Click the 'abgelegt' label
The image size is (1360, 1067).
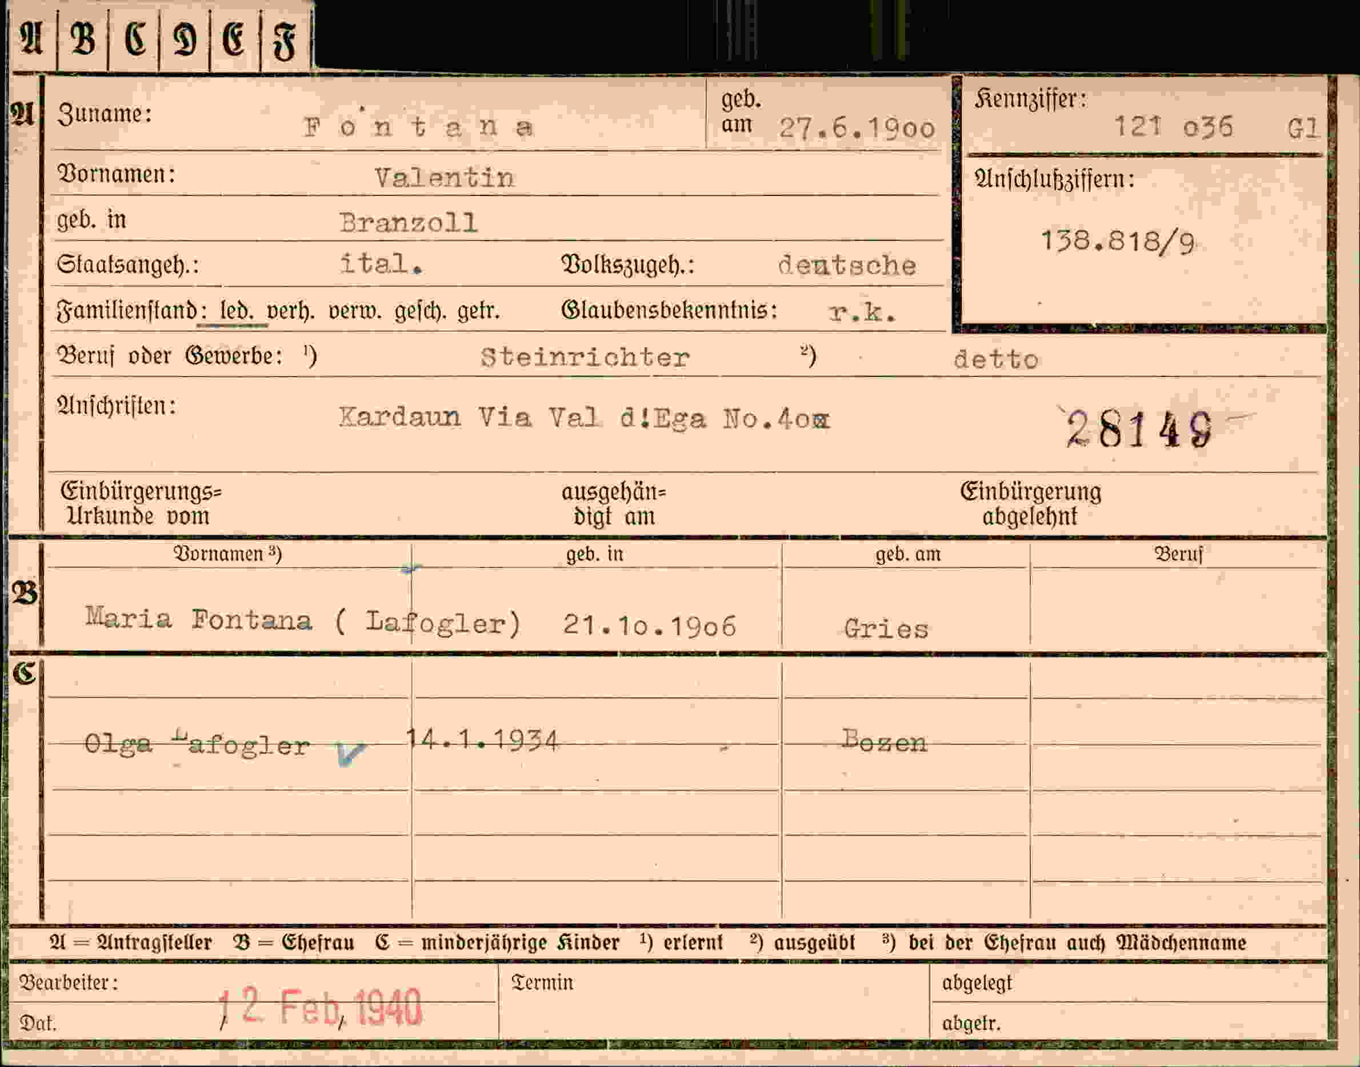(x=977, y=983)
